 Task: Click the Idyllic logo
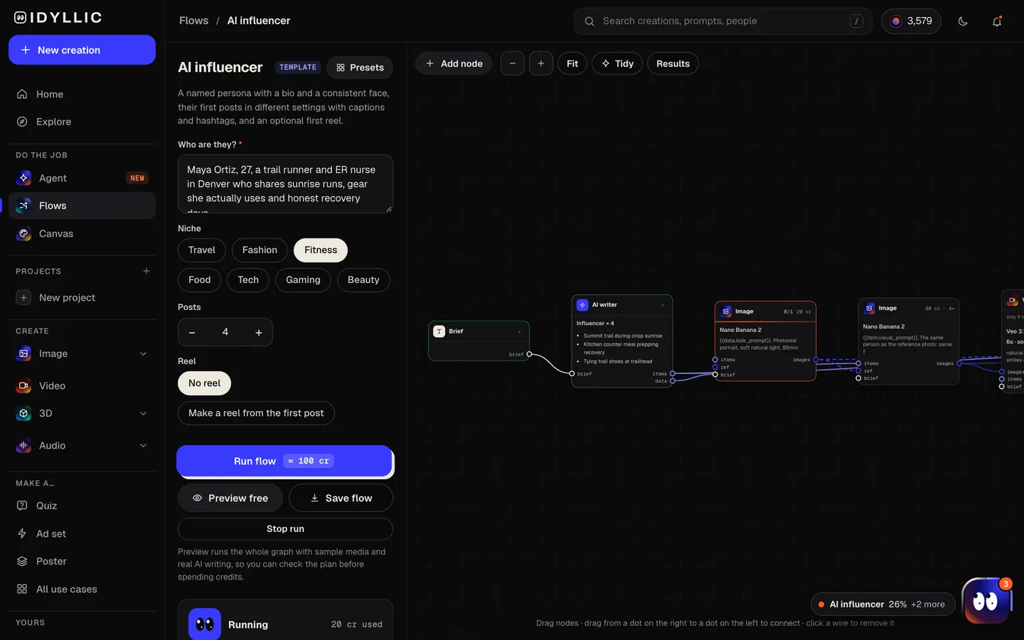click(x=58, y=18)
